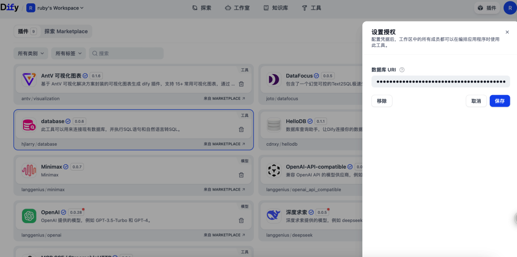Image resolution: width=517 pixels, height=257 pixels.
Task: Delete the Minimax plugin
Action: tap(241, 175)
